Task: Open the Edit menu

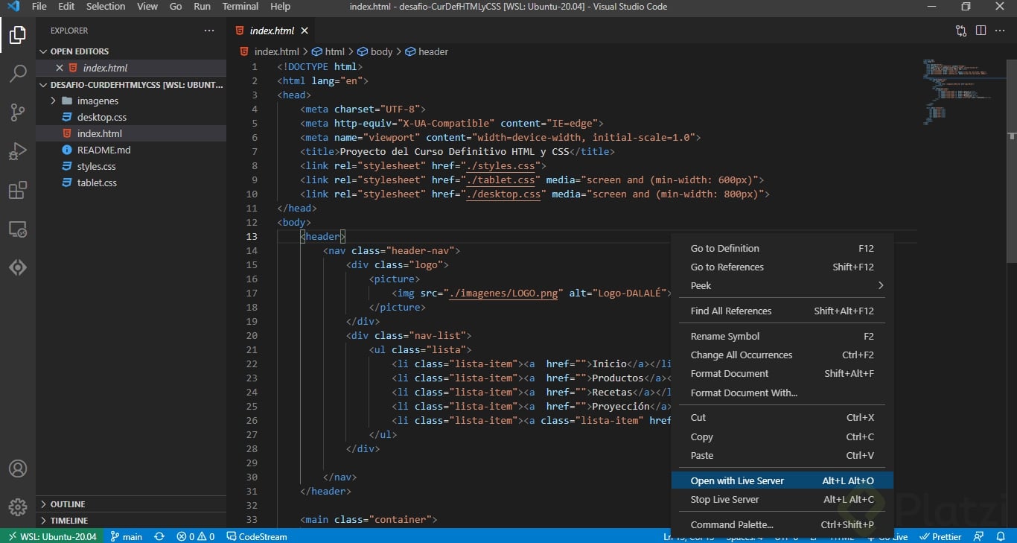Action: coord(66,7)
